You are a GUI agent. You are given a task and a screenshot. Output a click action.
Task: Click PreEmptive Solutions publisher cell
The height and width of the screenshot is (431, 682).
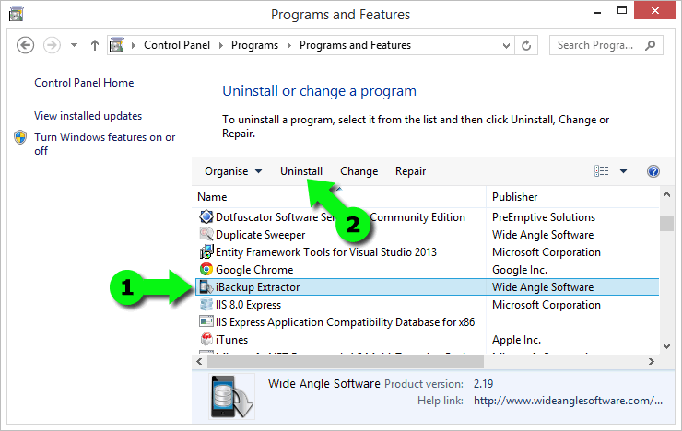(544, 217)
